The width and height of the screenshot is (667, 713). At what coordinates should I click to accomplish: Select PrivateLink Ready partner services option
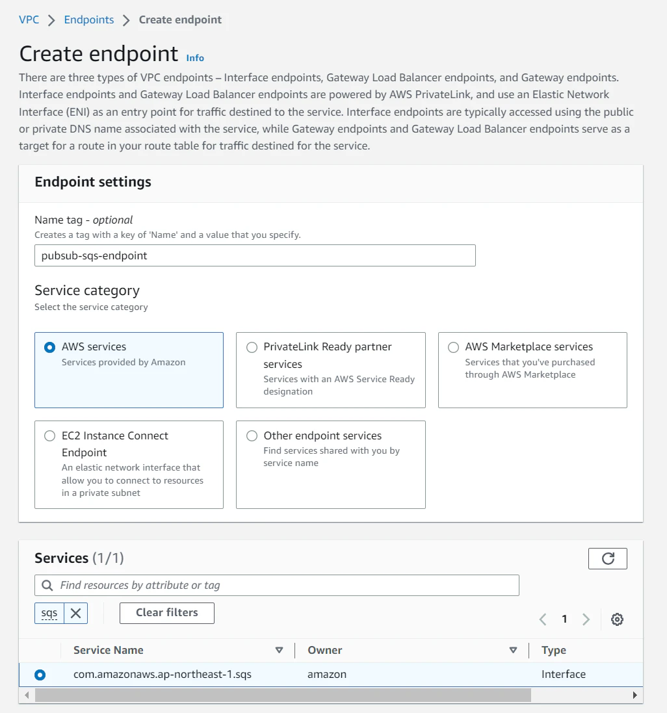pos(252,348)
